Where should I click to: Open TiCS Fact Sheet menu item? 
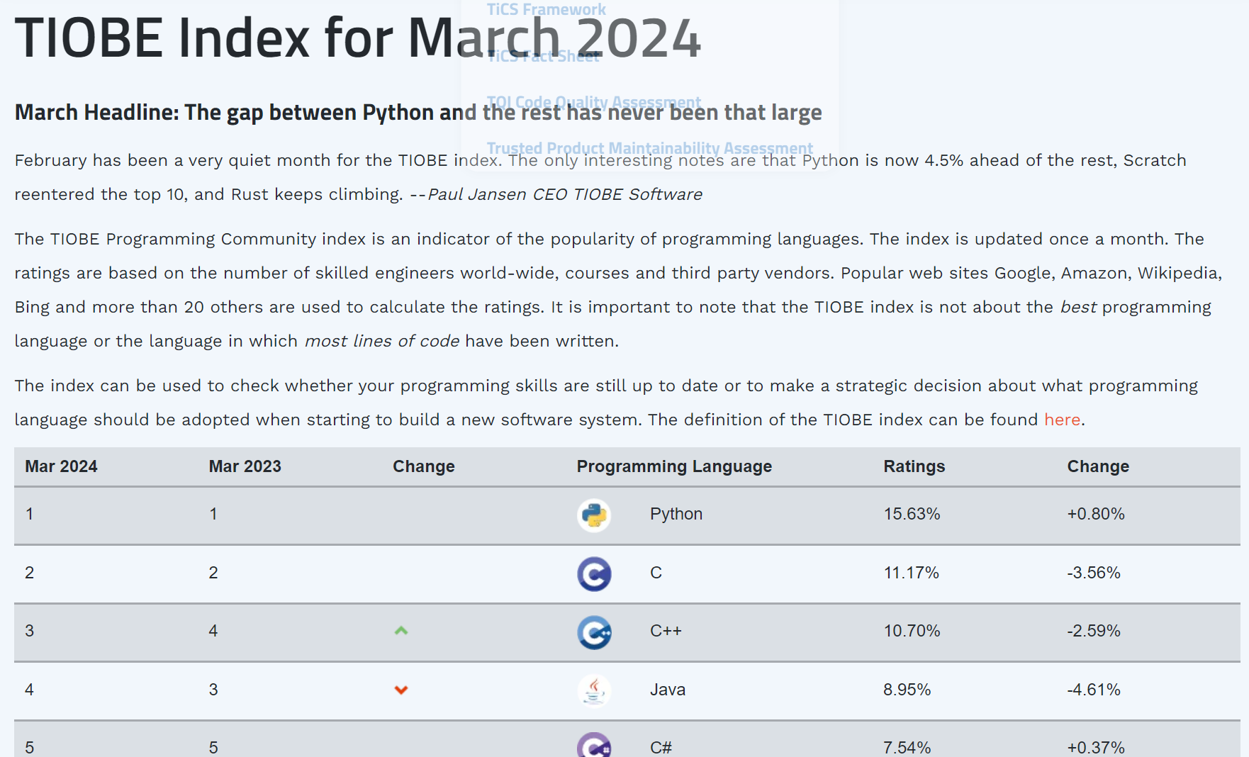[x=543, y=57]
